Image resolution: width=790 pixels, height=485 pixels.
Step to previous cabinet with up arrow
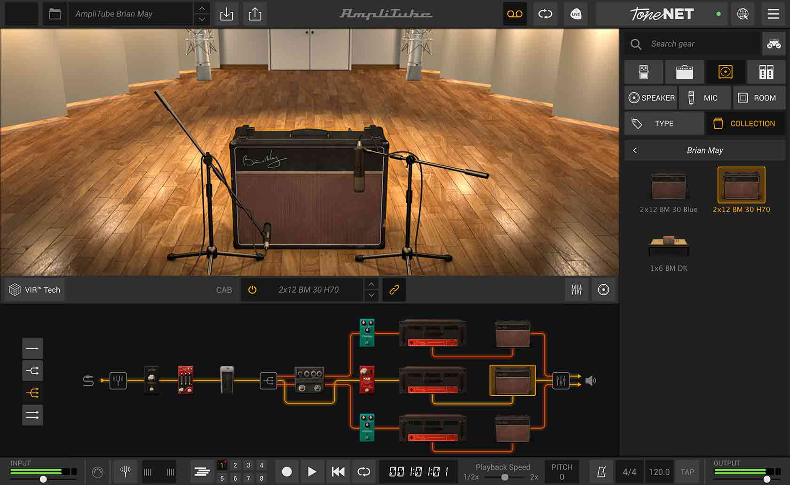click(x=371, y=284)
